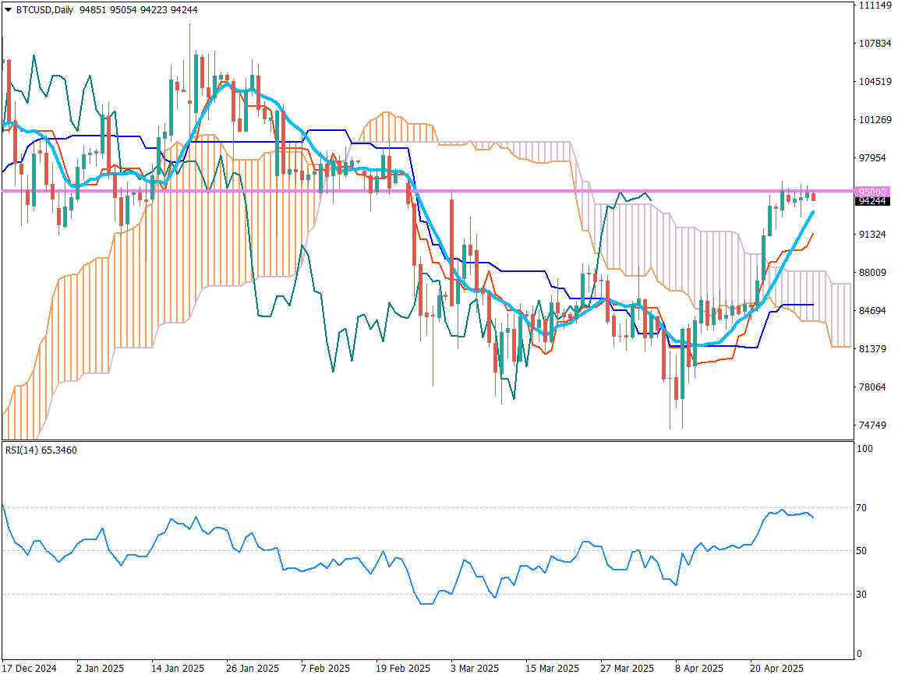This screenshot has height=678, width=898.
Task: Click the 74749 price scale label
Action: [x=871, y=426]
